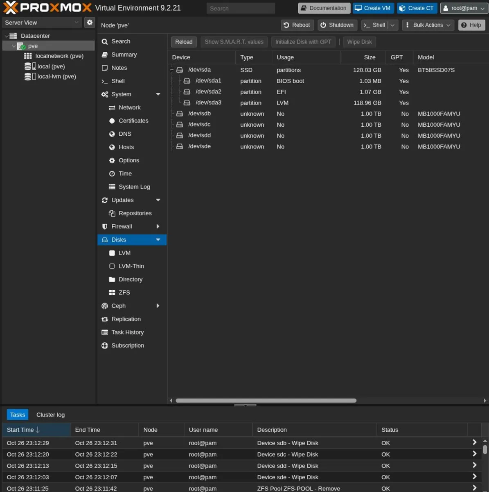Collapse the /dev/sda partition tree
Image resolution: width=489 pixels, height=492 pixels.
(x=172, y=70)
